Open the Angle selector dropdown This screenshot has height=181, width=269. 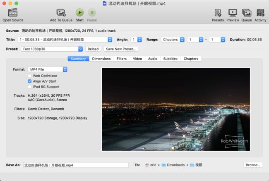[x=136, y=40]
